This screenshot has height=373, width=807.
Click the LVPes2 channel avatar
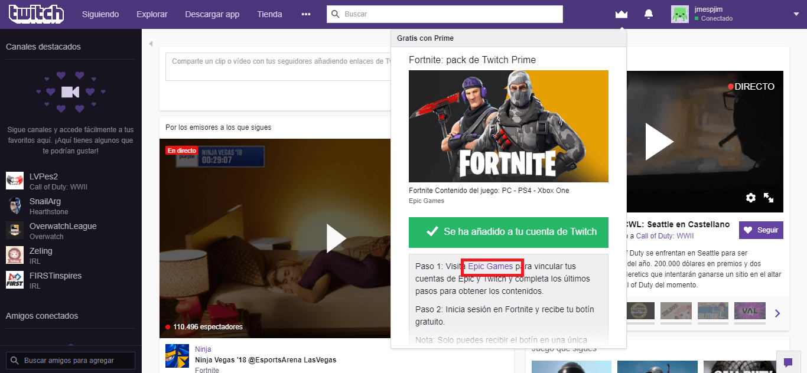15,181
